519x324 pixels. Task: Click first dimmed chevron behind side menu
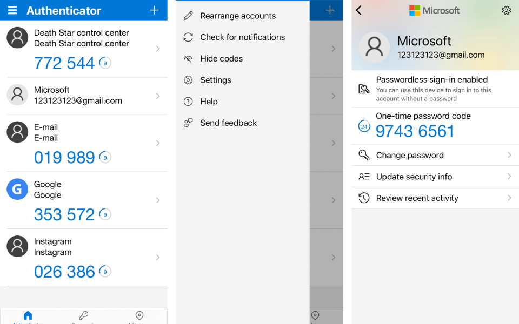click(x=334, y=49)
